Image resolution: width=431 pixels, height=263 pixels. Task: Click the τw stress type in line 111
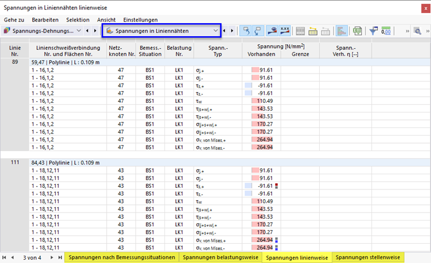(x=198, y=201)
